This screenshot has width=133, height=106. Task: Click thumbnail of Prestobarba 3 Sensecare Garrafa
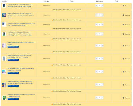pyautogui.click(x=4, y=6)
